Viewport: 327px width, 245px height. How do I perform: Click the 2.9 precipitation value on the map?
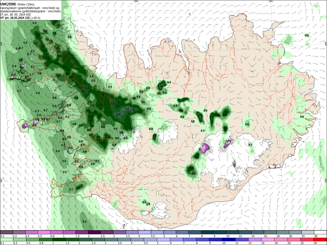pos(132,110)
